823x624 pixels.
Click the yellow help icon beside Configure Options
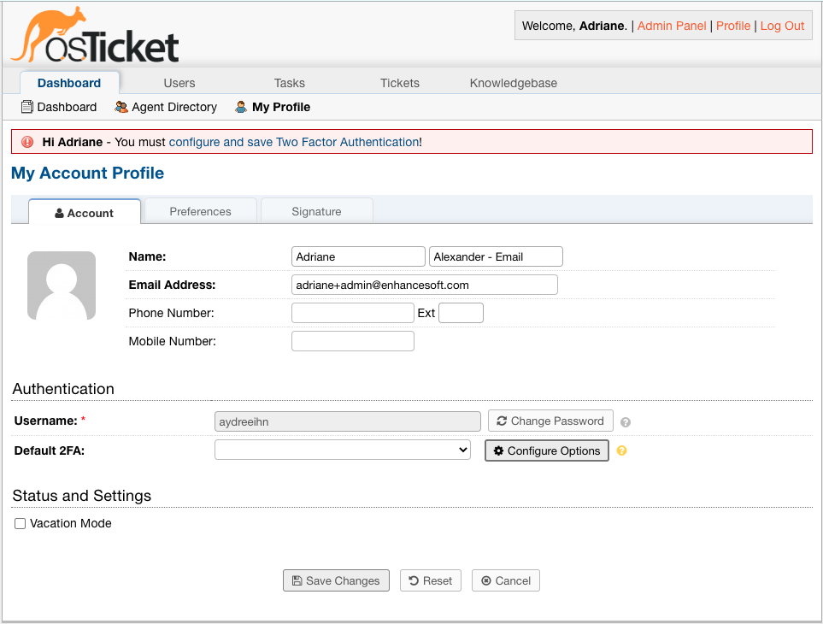pos(621,450)
